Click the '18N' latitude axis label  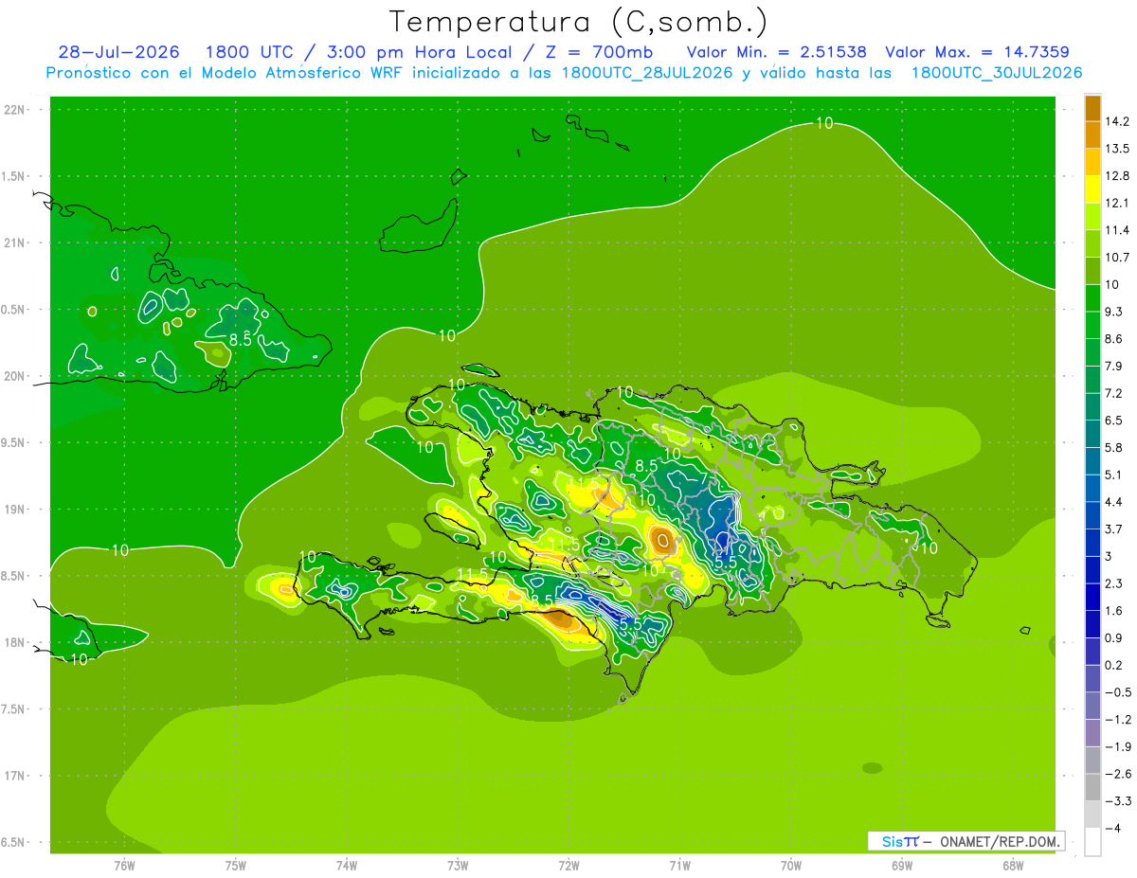pos(13,642)
